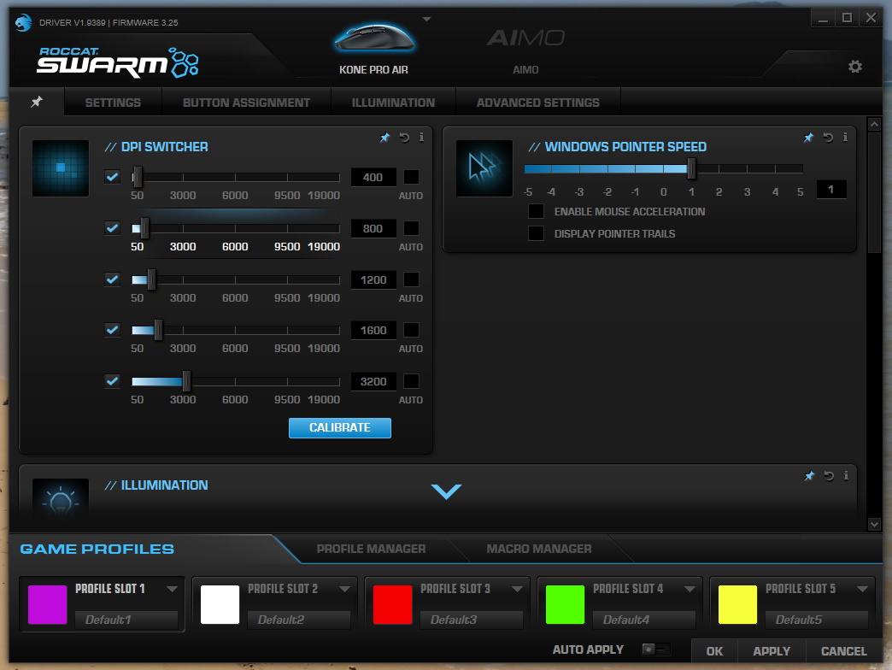
Task: Enable AUTO box for 800 DPI row
Action: pos(411,228)
